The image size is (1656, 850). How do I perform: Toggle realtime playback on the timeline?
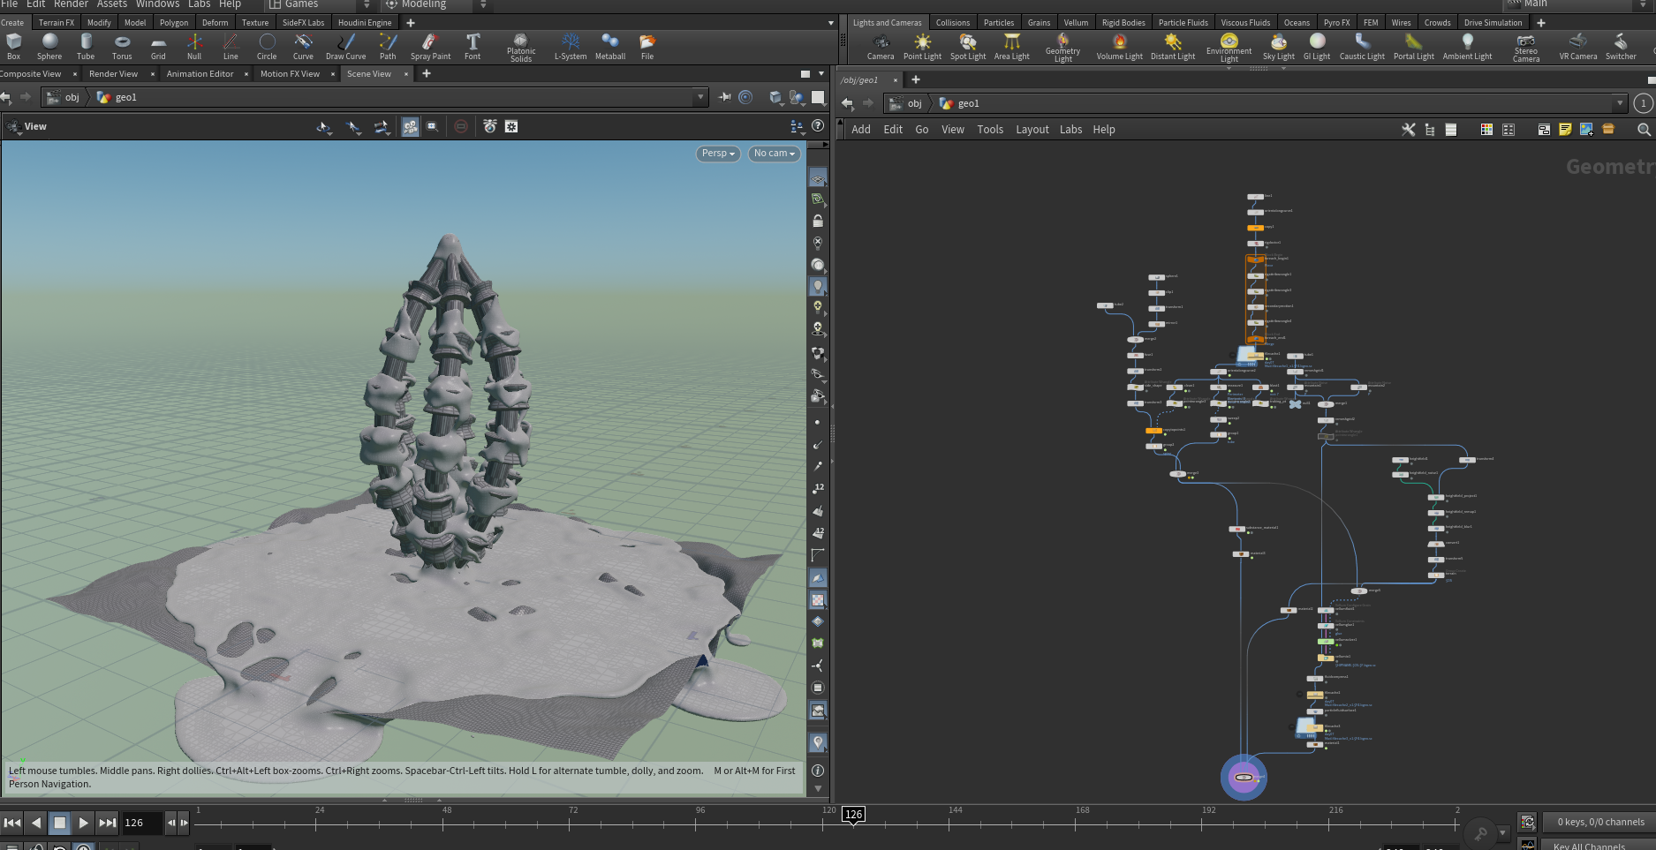click(84, 847)
